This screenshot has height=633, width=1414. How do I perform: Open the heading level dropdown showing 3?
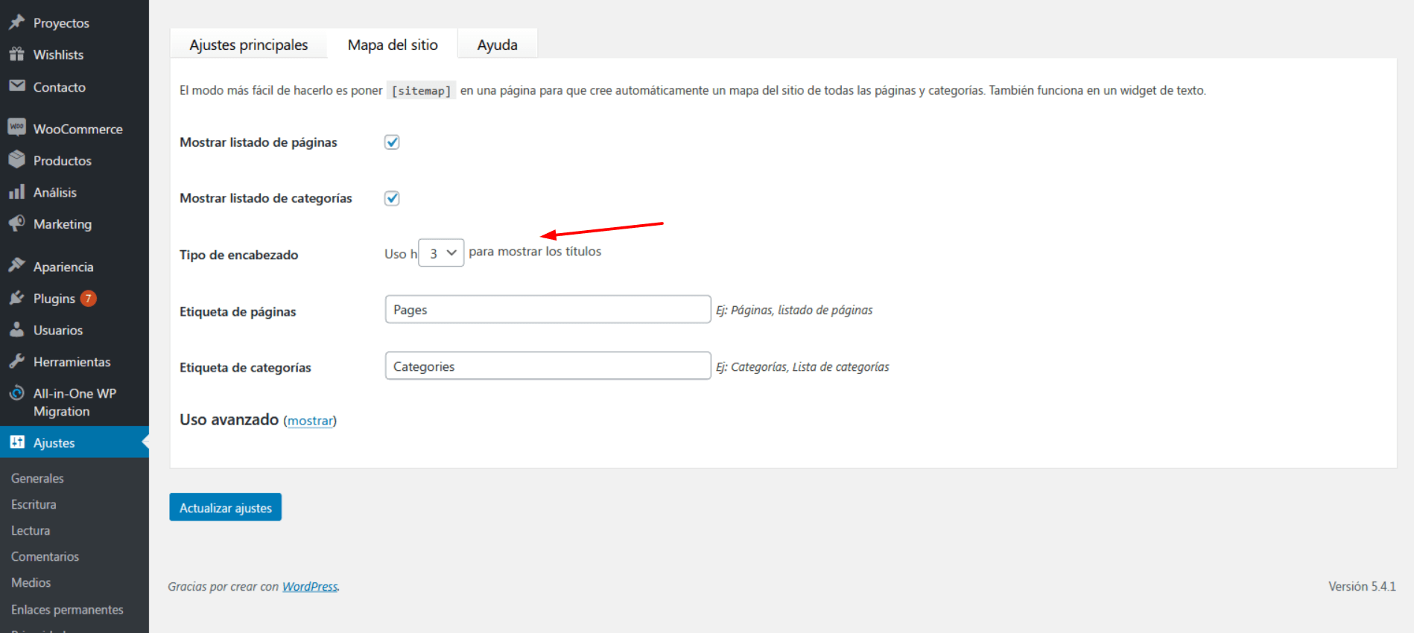(441, 253)
